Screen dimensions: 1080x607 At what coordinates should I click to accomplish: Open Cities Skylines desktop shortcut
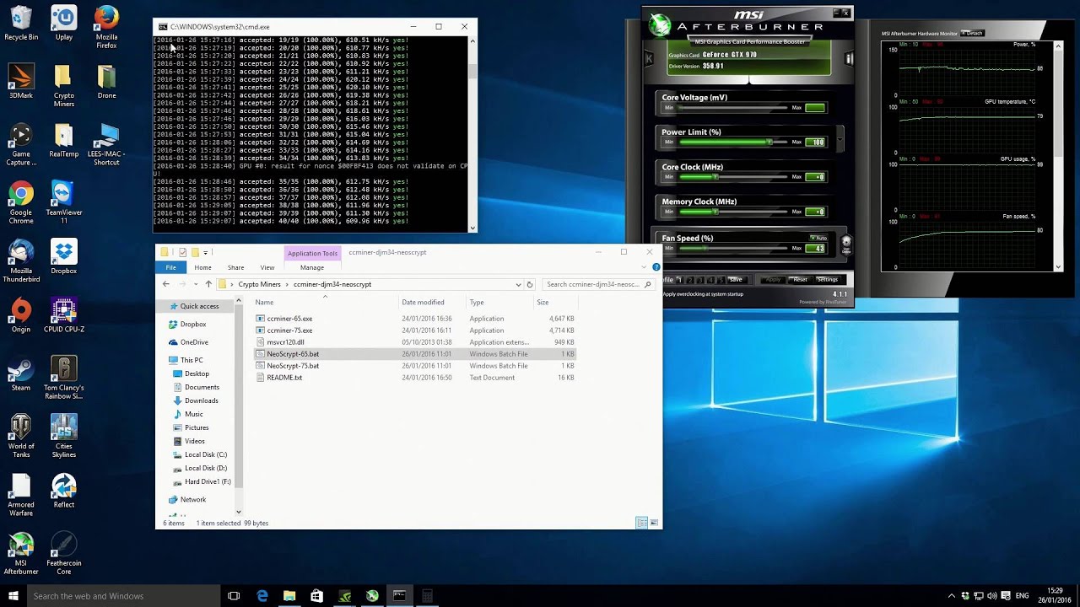(x=64, y=436)
